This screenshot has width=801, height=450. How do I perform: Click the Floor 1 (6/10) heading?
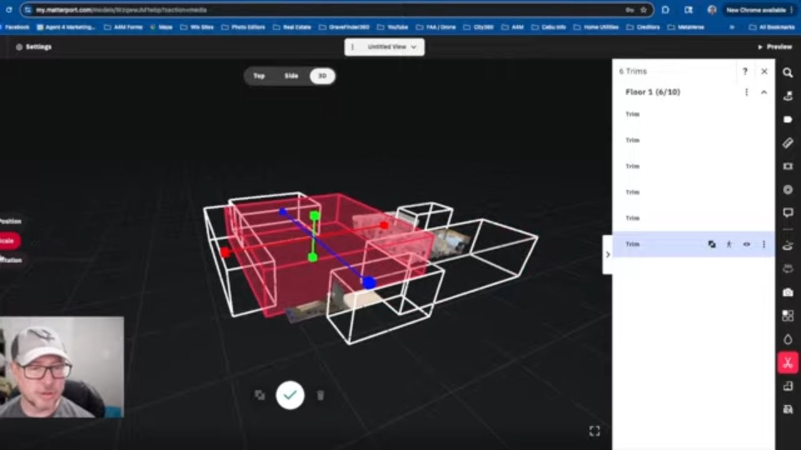tap(653, 92)
